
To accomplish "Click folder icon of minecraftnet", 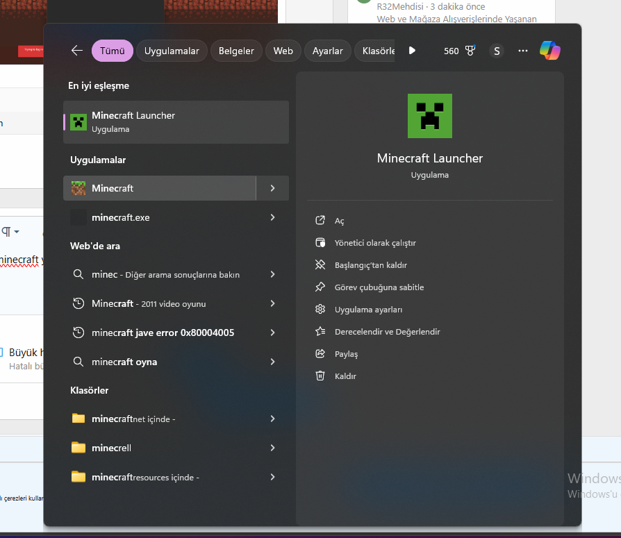I will pos(78,419).
